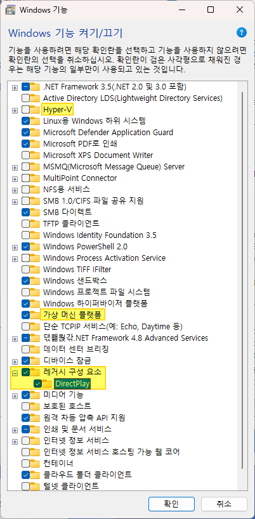Expand the .NET Framework 3.5 node

point(15,88)
